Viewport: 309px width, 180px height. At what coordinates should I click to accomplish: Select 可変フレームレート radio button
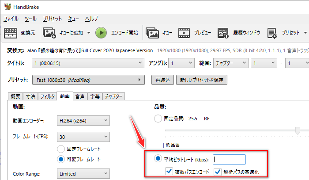click(x=61, y=159)
